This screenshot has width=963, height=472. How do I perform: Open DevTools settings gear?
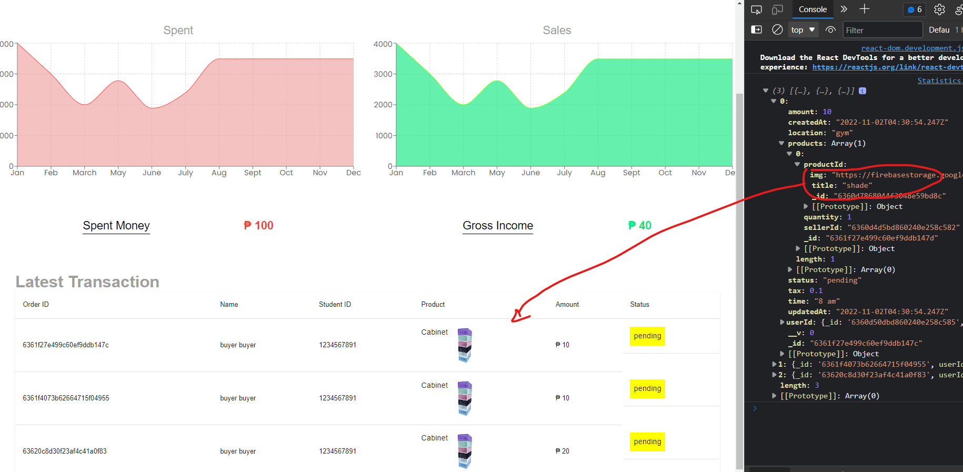(939, 9)
